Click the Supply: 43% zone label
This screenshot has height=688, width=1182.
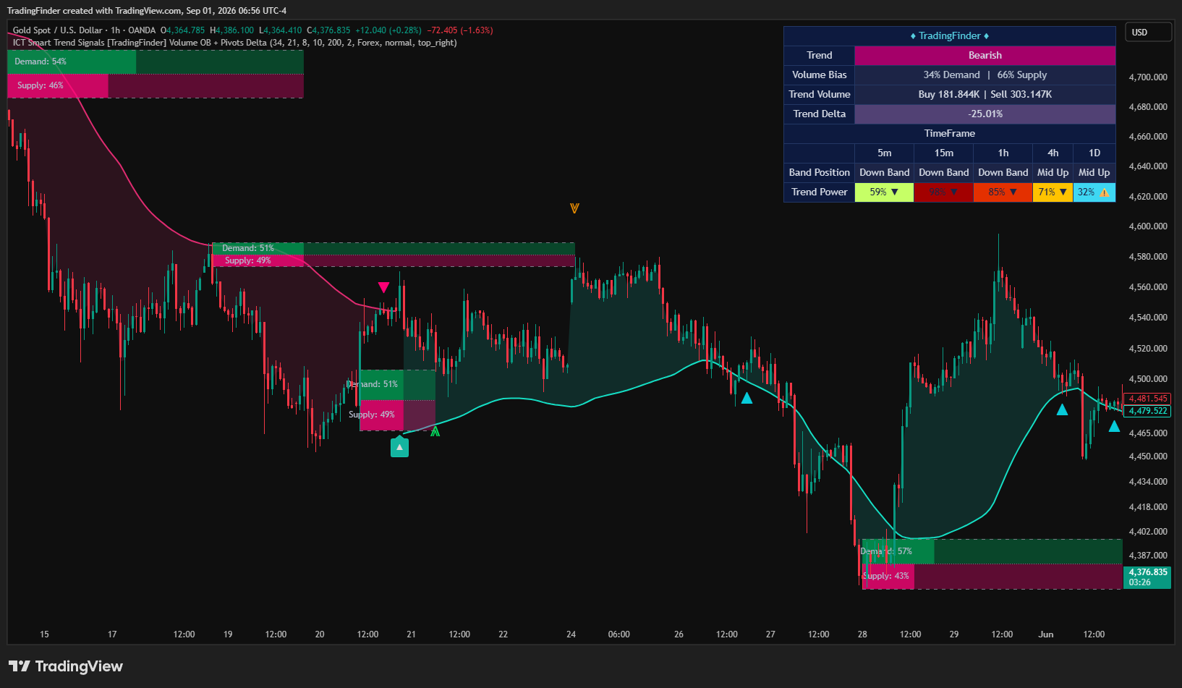(886, 576)
